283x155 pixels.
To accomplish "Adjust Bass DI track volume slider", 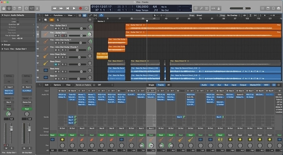I will click(77, 79).
